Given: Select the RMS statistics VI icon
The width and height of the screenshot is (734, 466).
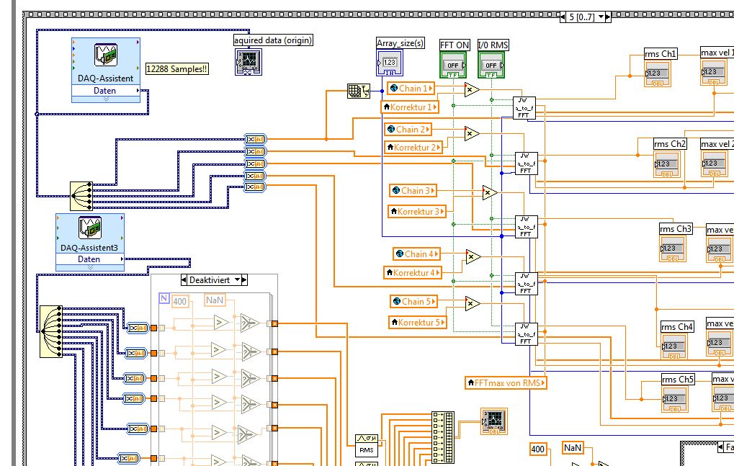Looking at the screenshot, I should point(365,445).
